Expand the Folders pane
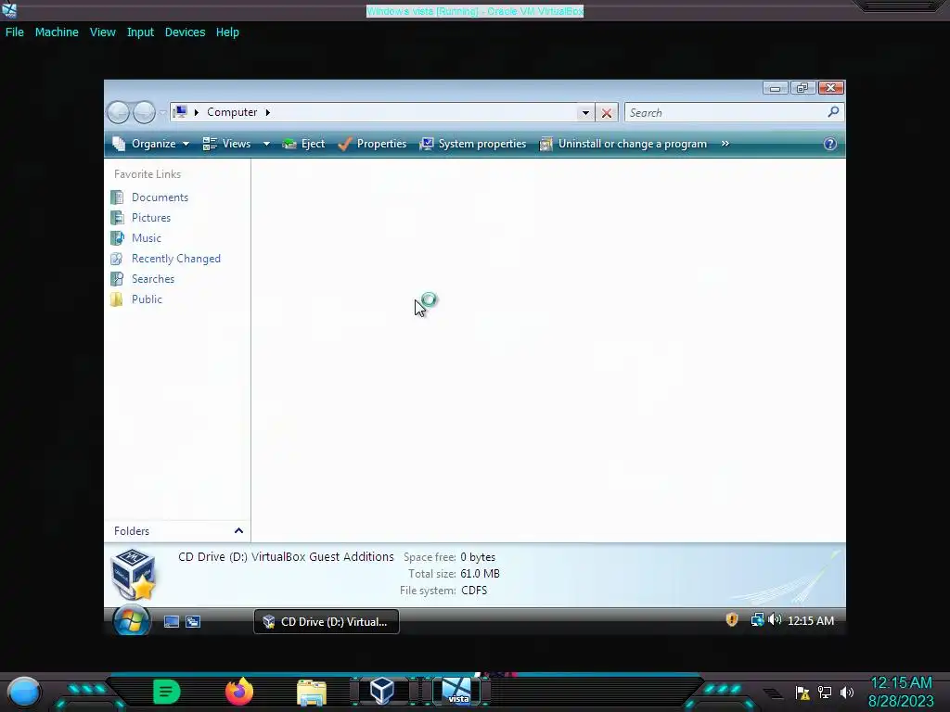This screenshot has height=712, width=950. (238, 531)
